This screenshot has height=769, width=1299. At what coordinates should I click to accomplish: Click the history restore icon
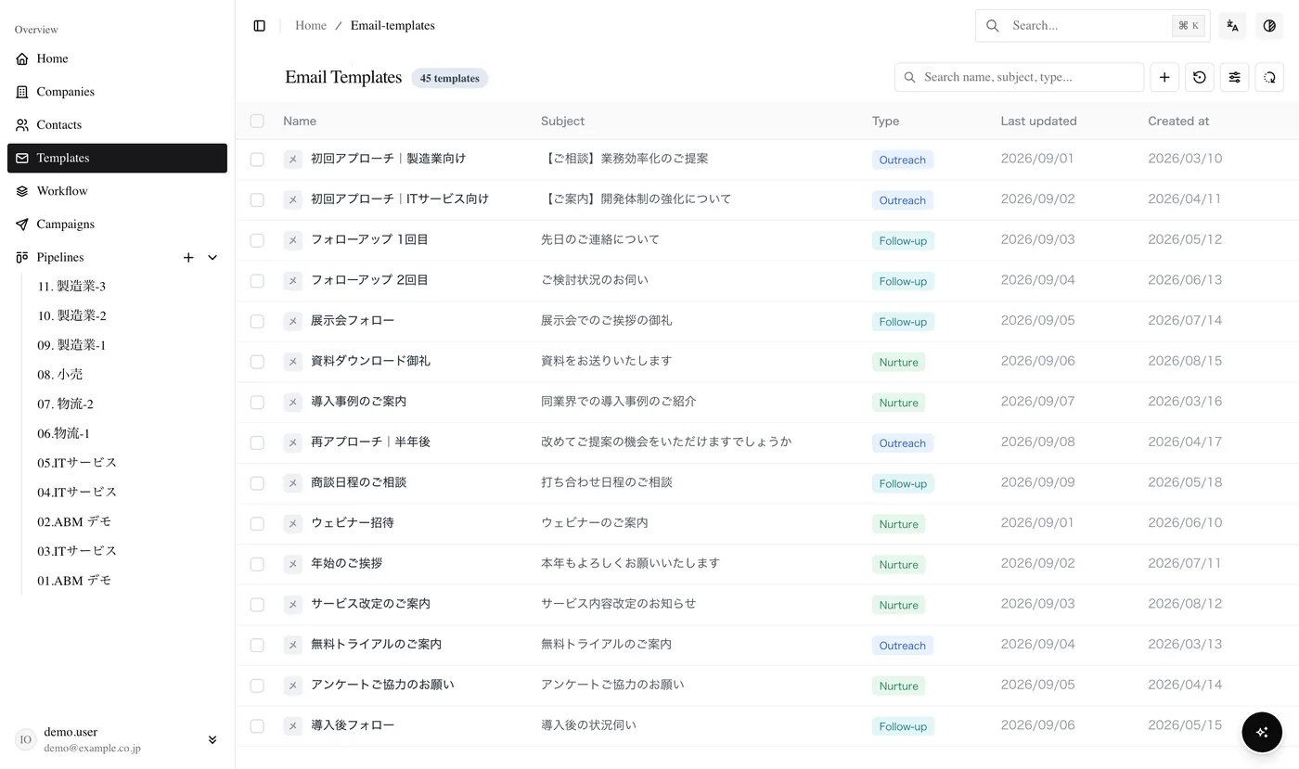coord(1200,77)
